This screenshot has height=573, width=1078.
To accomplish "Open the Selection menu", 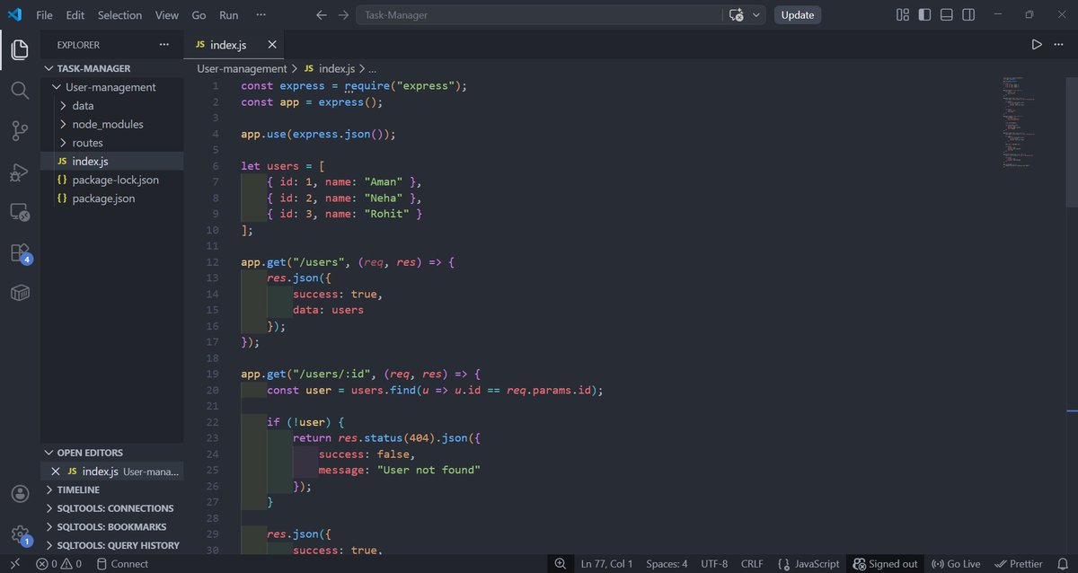I will click(120, 14).
